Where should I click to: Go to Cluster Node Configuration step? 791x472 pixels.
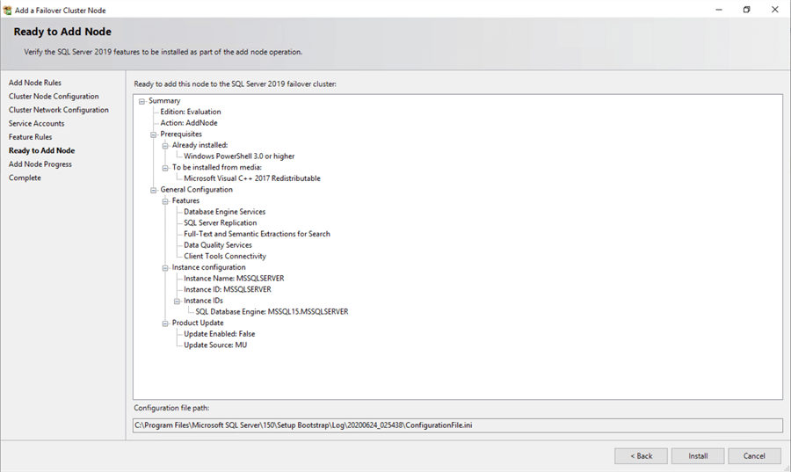pyautogui.click(x=54, y=97)
